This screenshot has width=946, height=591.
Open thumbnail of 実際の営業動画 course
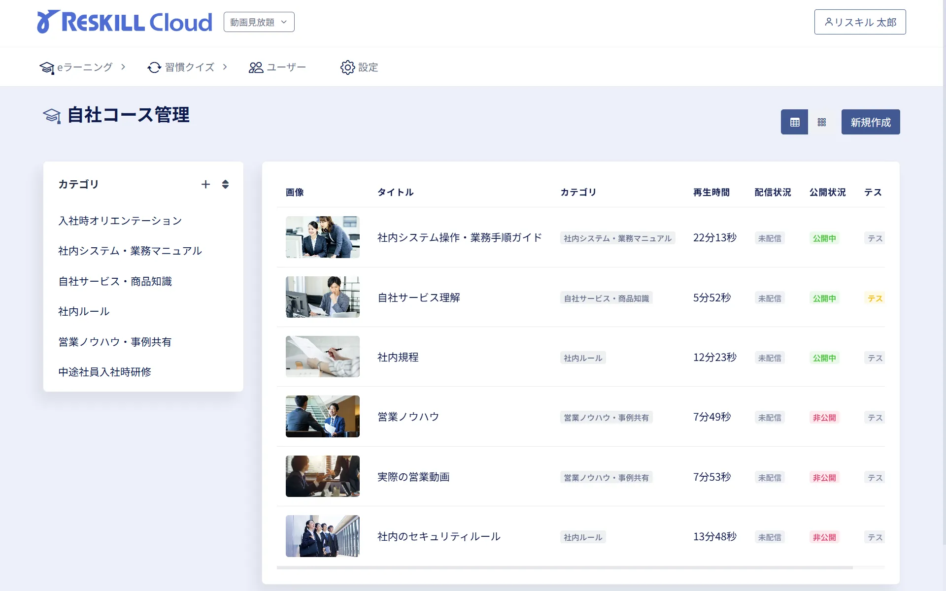[323, 476]
